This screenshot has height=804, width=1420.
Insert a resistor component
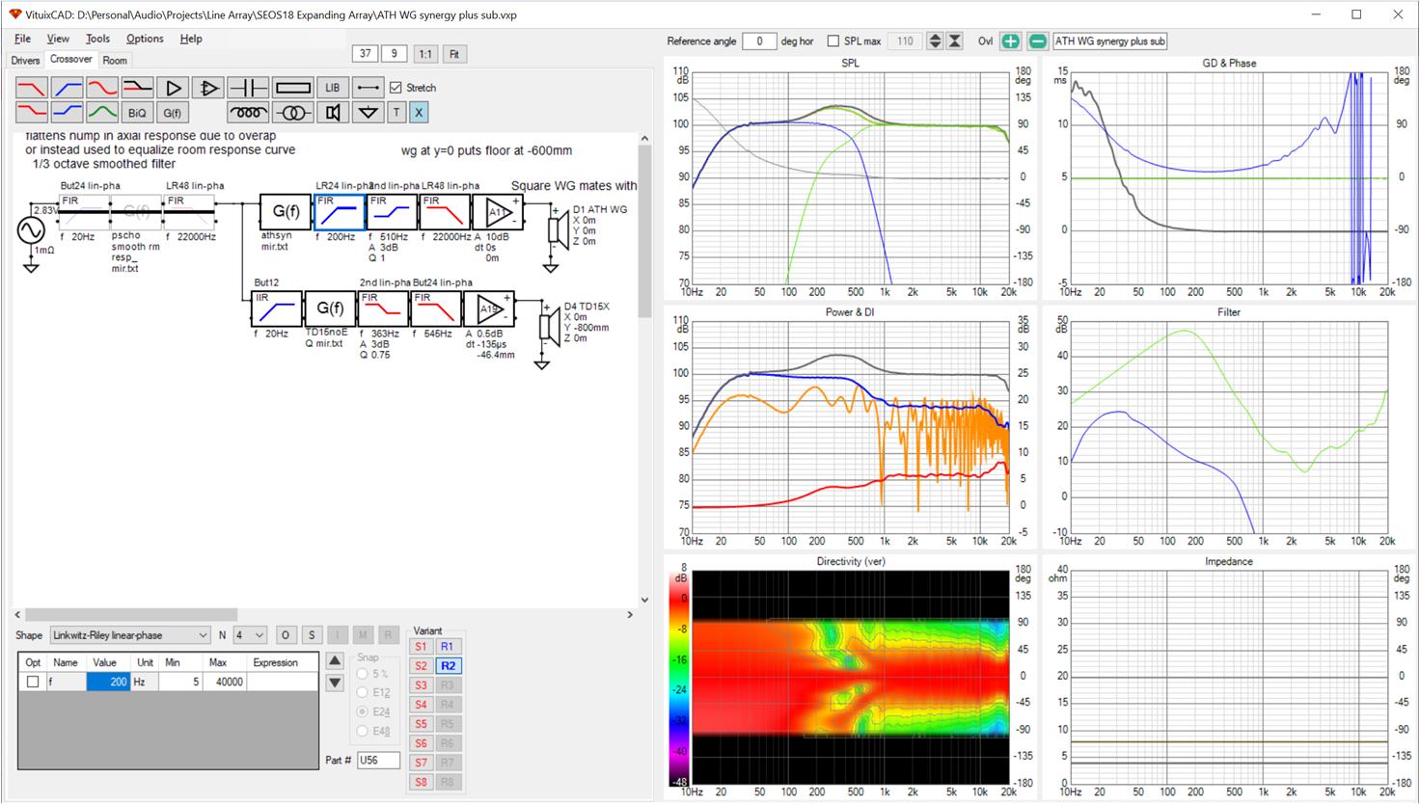[292, 88]
